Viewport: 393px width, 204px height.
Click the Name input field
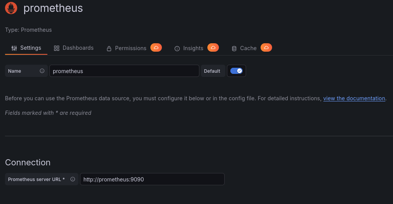click(x=124, y=71)
